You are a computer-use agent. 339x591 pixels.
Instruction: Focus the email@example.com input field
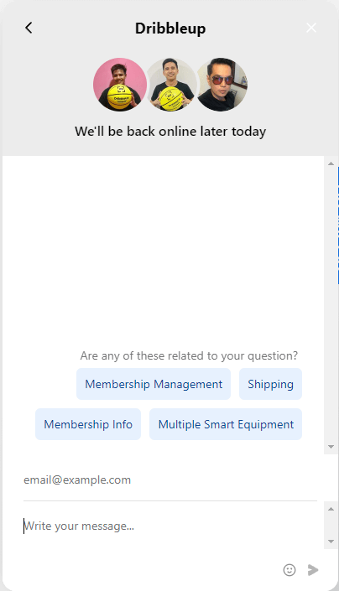point(170,480)
